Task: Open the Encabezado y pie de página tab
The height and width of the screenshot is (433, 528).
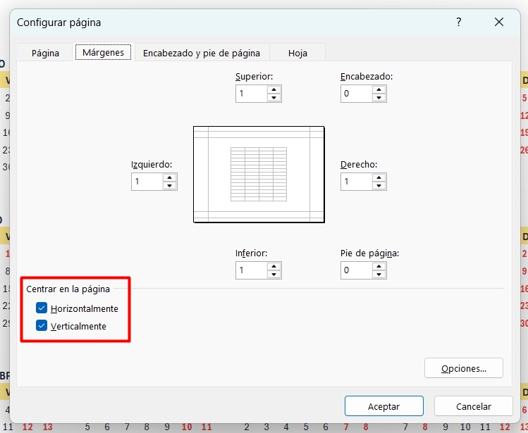Action: pos(202,53)
